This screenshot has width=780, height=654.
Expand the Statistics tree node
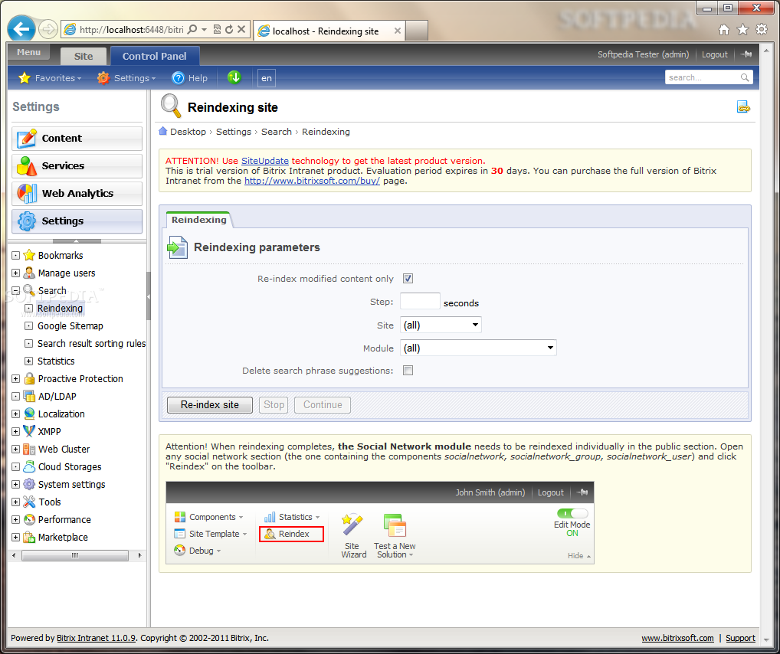click(x=29, y=361)
